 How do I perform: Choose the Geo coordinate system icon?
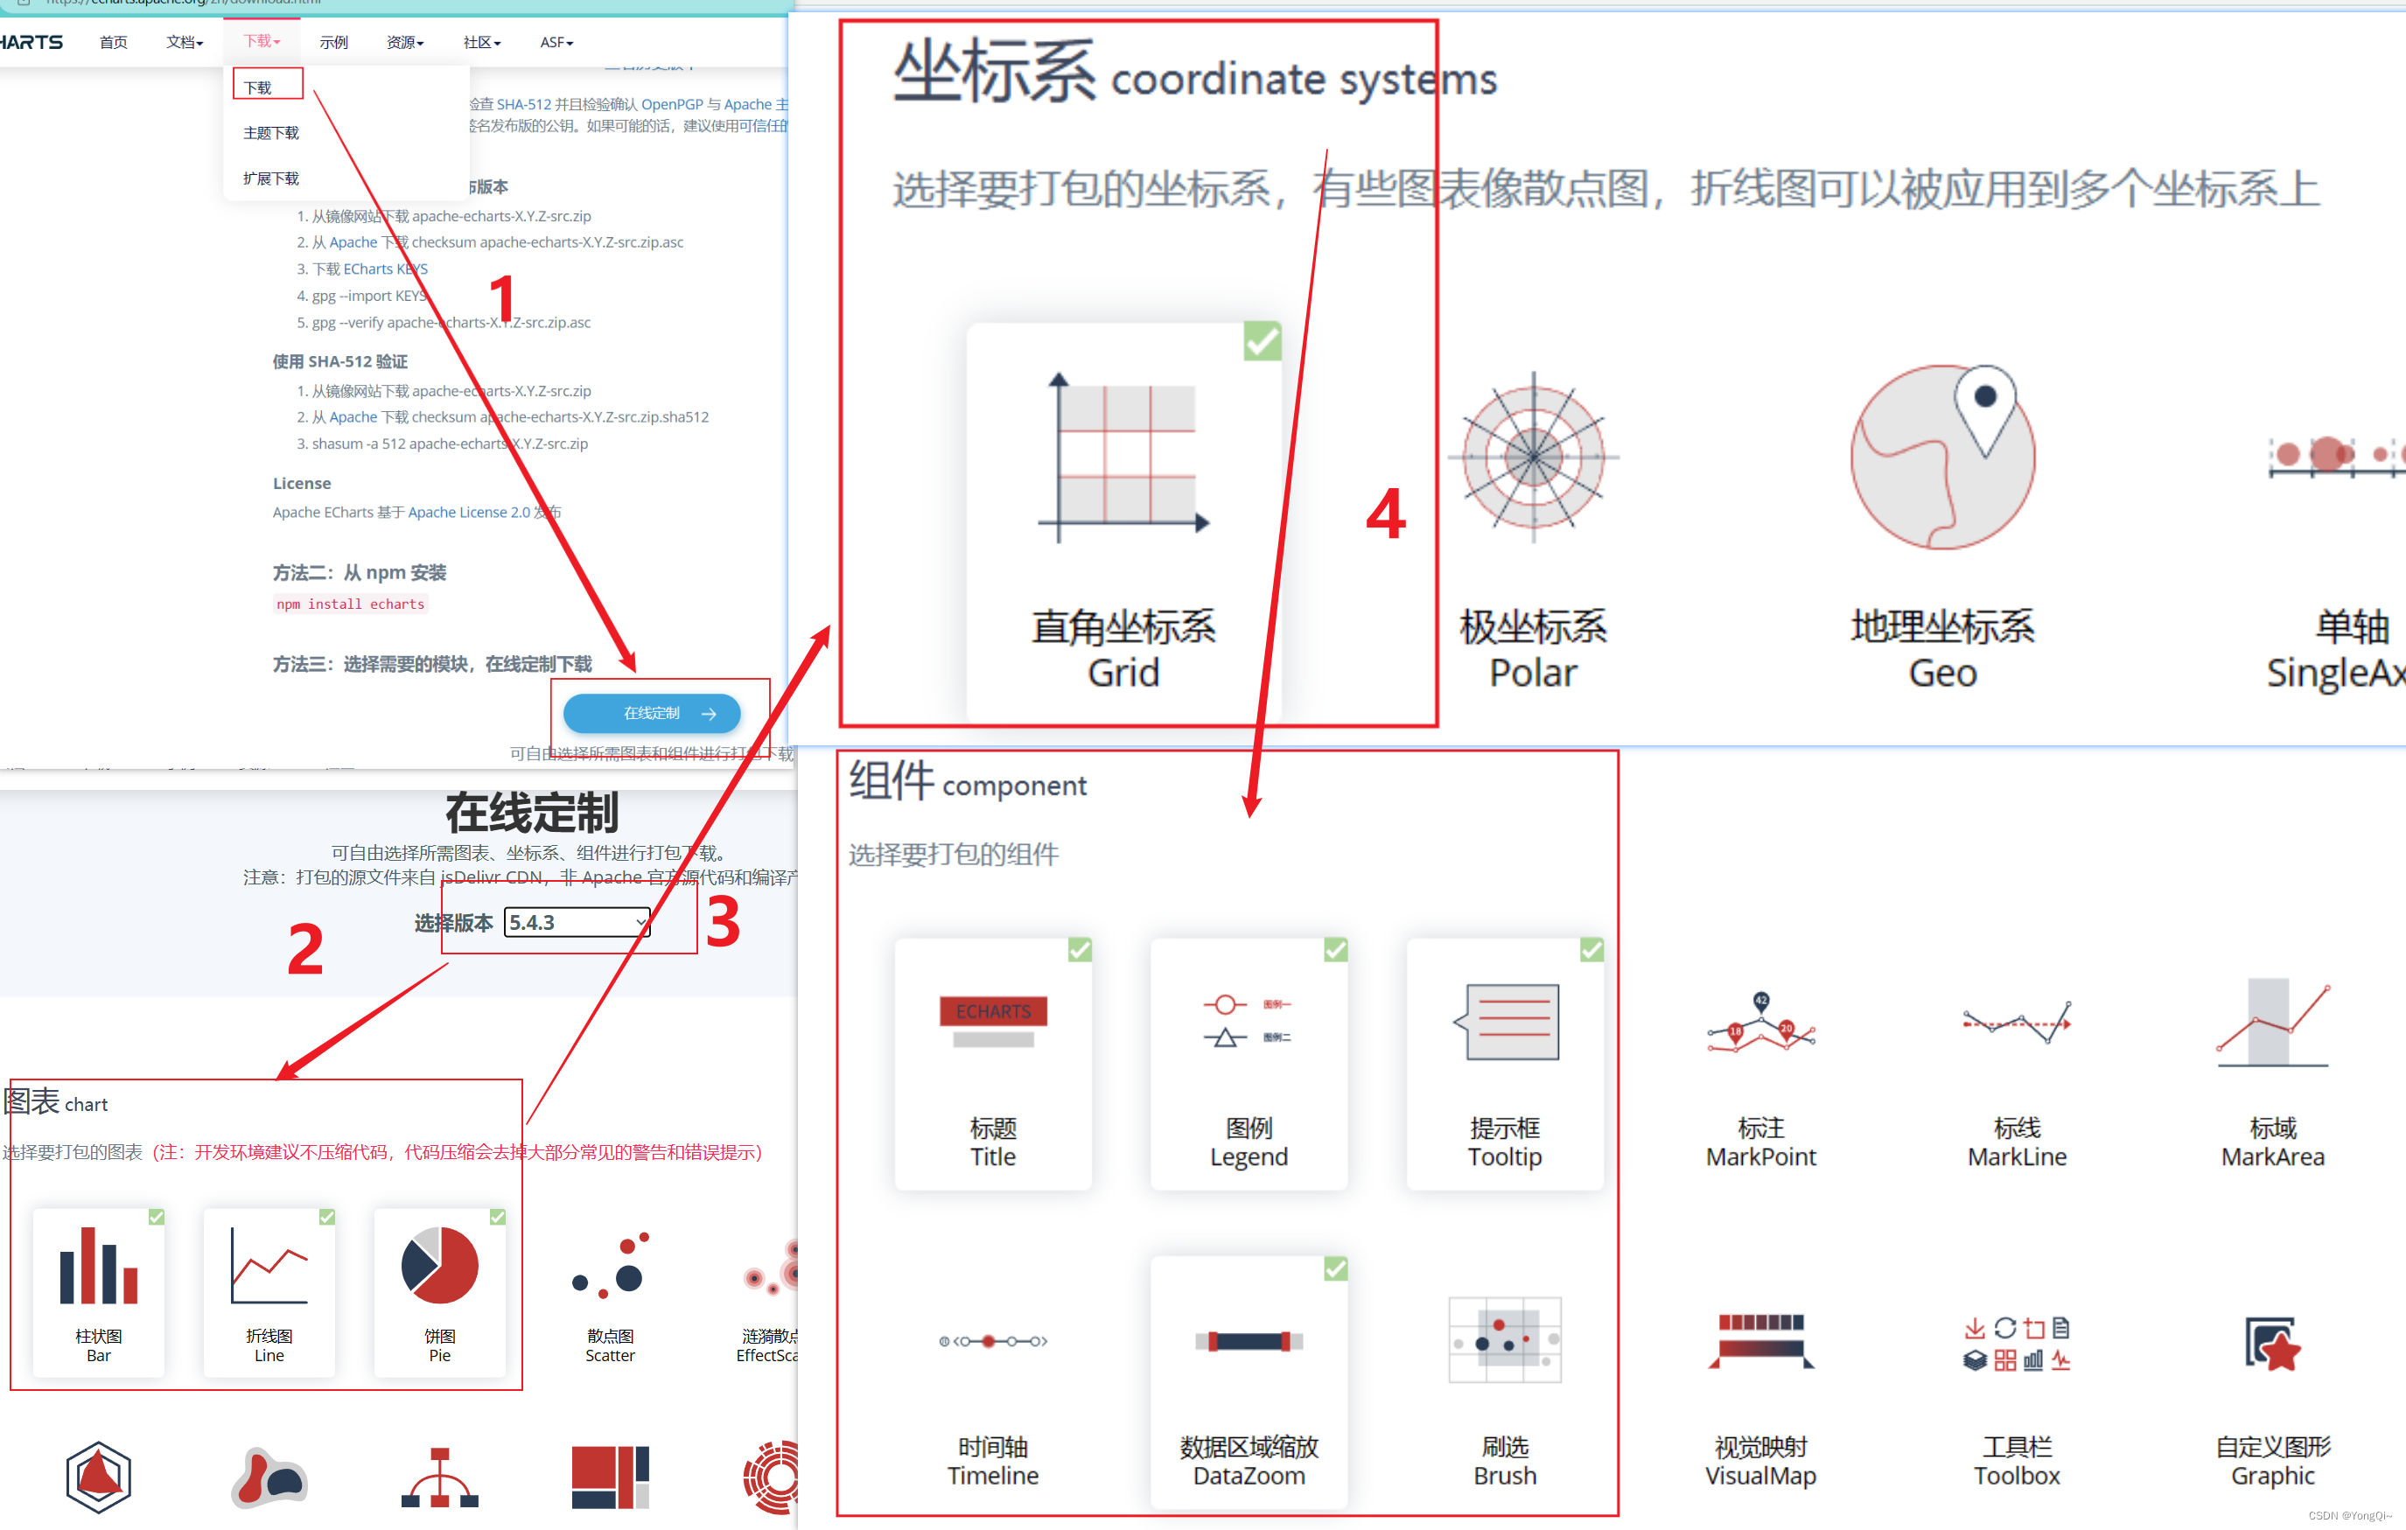pos(1942,457)
